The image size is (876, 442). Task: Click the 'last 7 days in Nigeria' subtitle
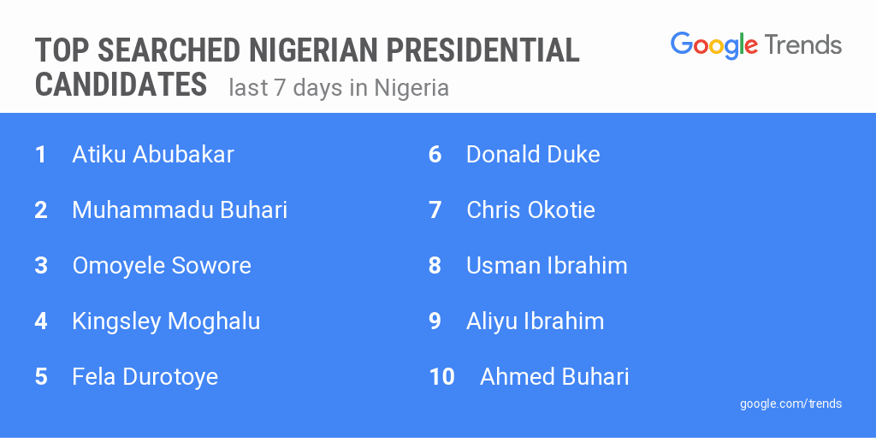point(339,88)
